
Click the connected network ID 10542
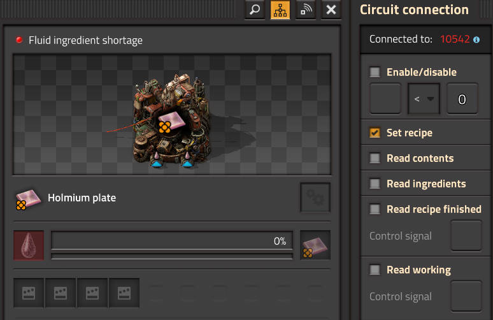coord(455,40)
